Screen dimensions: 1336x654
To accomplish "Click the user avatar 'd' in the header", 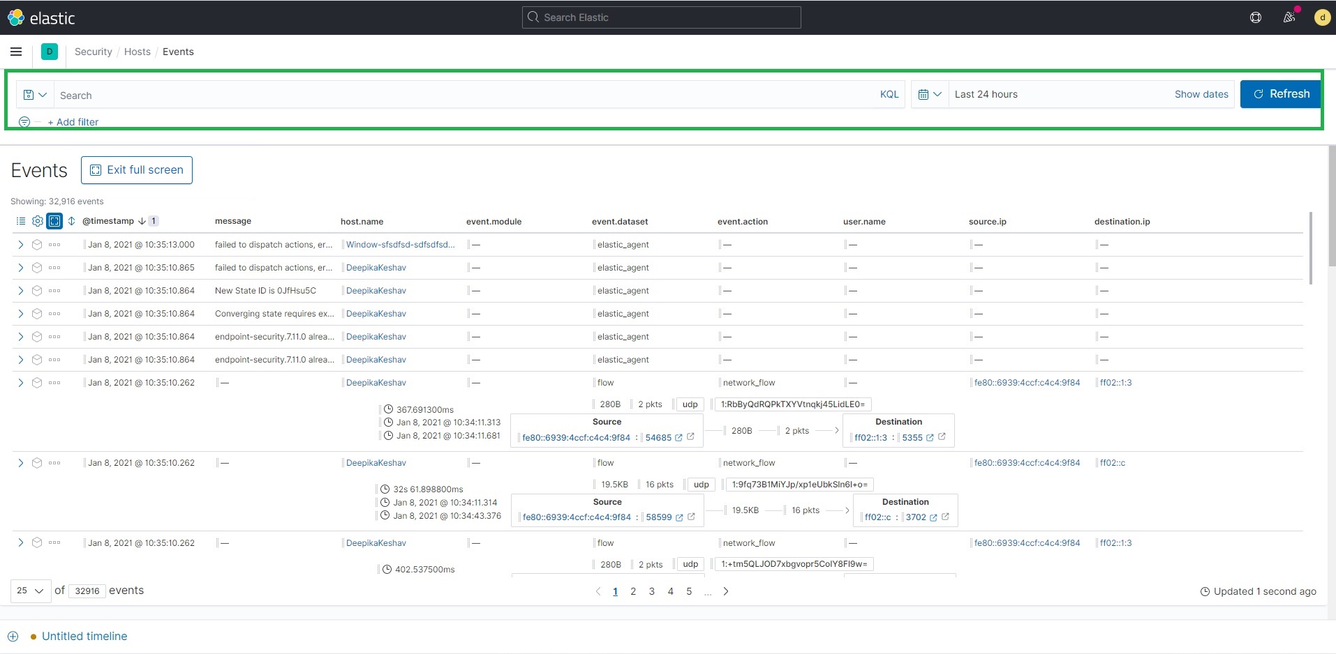I will 1323,17.
